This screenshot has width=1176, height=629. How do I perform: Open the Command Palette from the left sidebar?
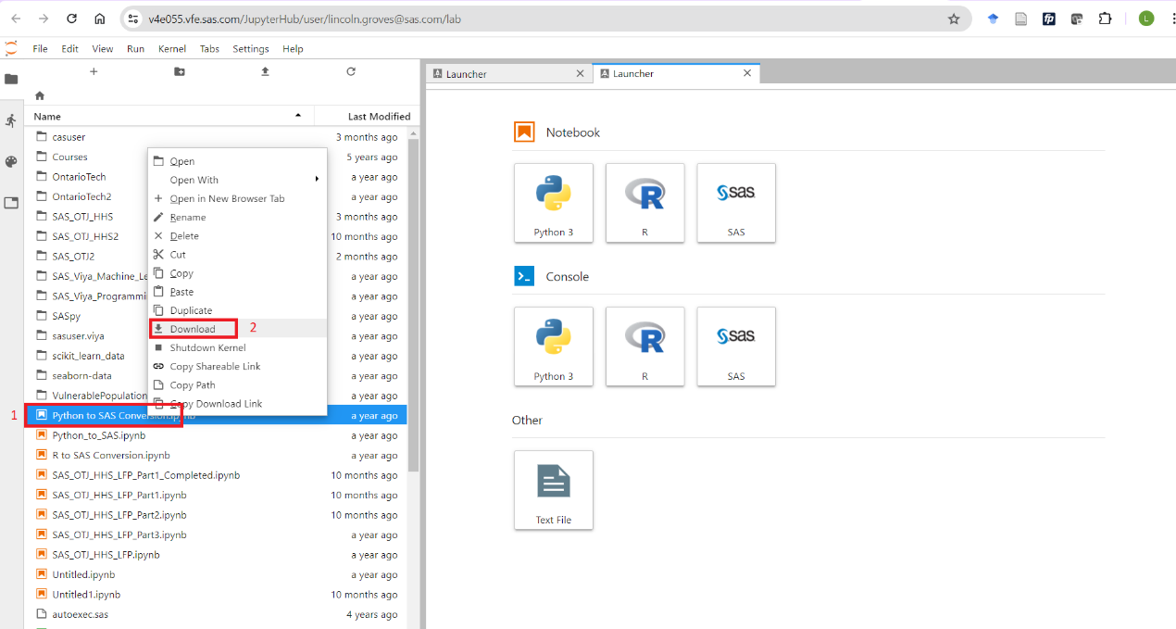pyautogui.click(x=11, y=161)
